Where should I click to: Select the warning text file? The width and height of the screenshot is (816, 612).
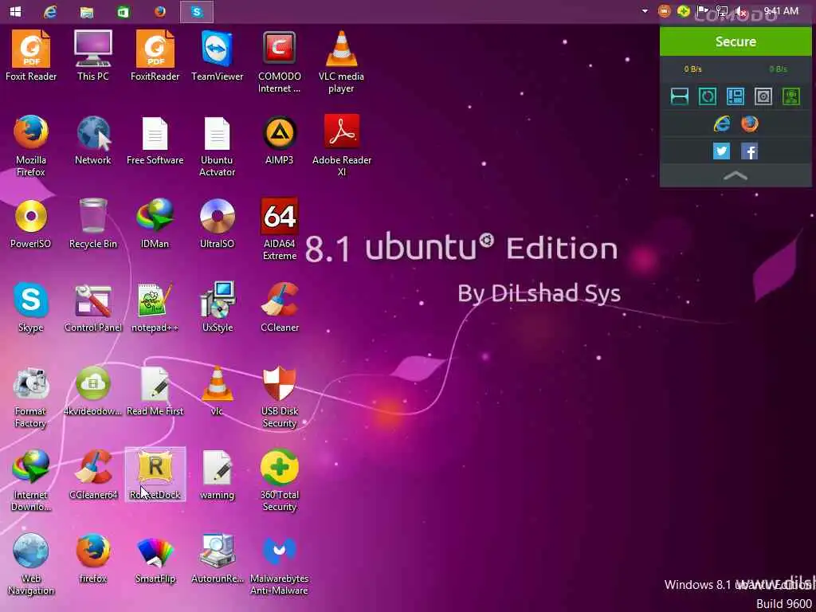pyautogui.click(x=217, y=475)
